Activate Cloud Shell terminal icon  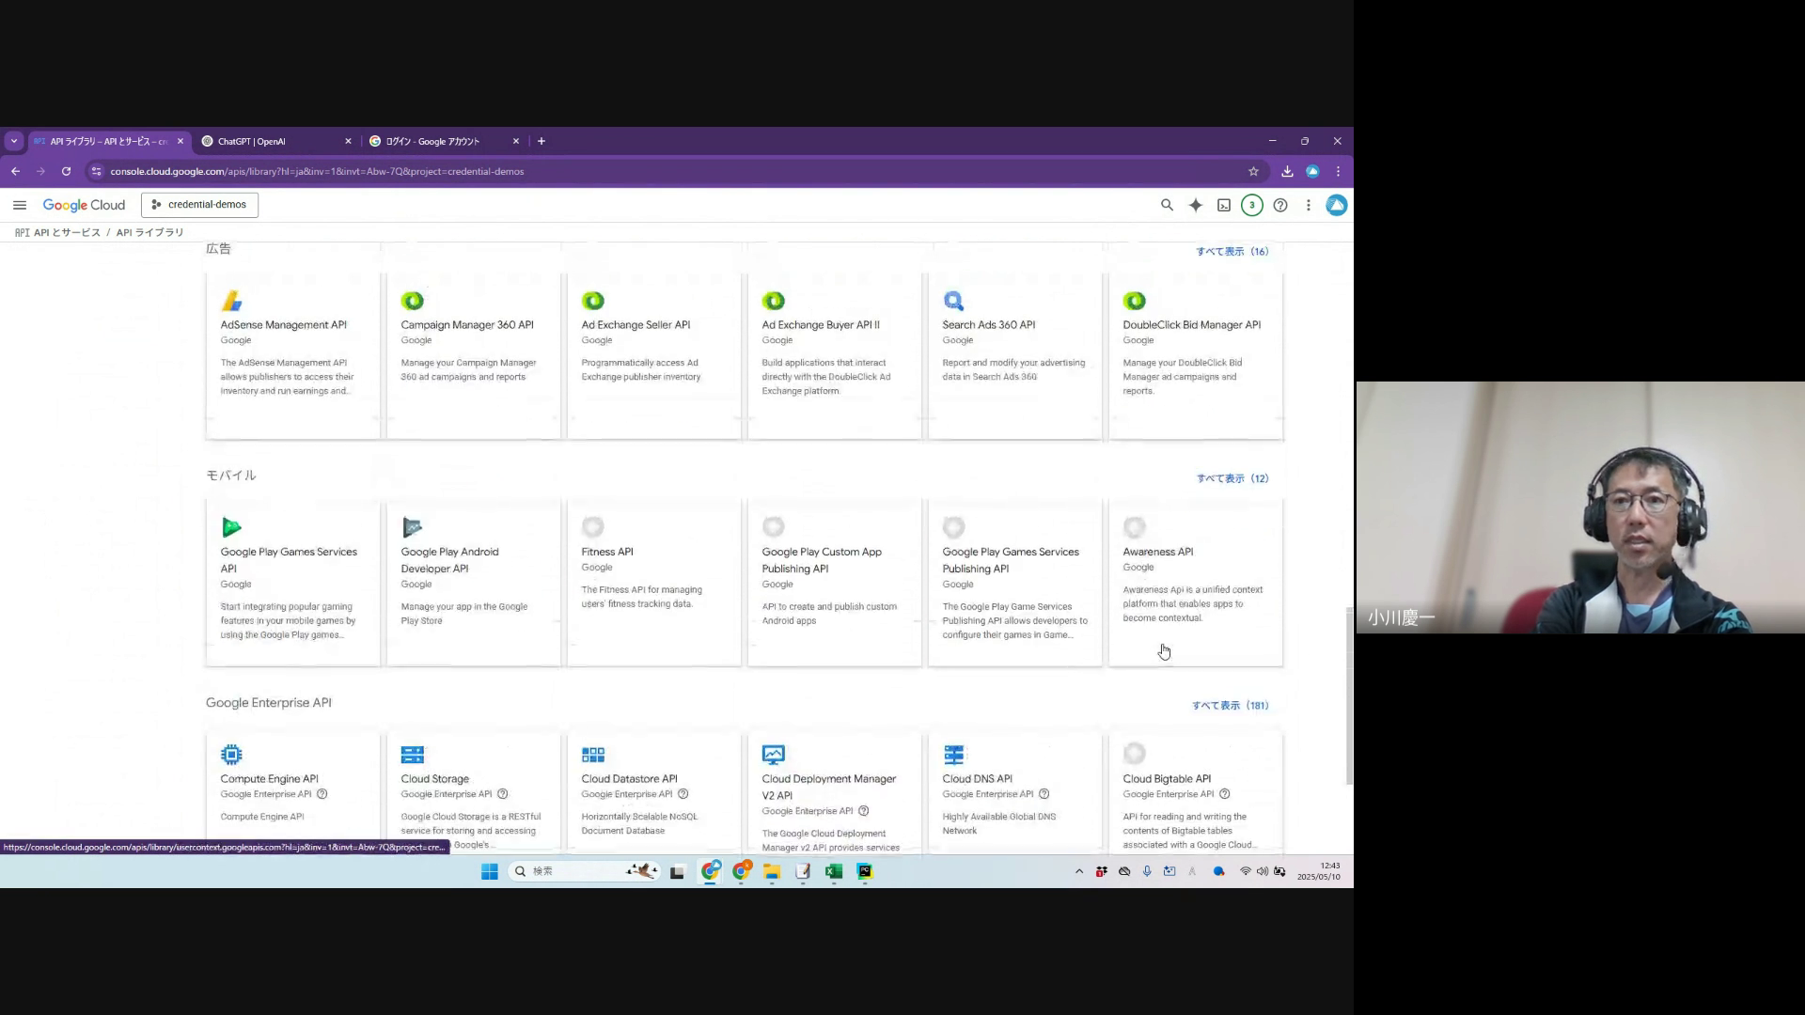pos(1223,205)
